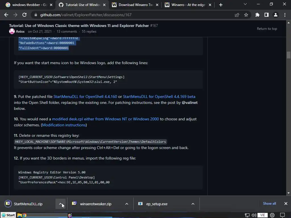
Task: Open the Anixx username link
Action: click(20, 32)
